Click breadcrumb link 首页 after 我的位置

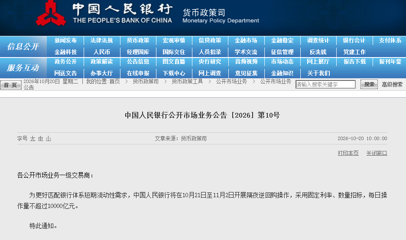[x=114, y=81]
